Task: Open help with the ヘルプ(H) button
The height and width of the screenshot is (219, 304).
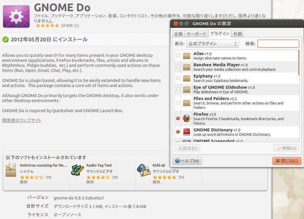Action: (187, 161)
